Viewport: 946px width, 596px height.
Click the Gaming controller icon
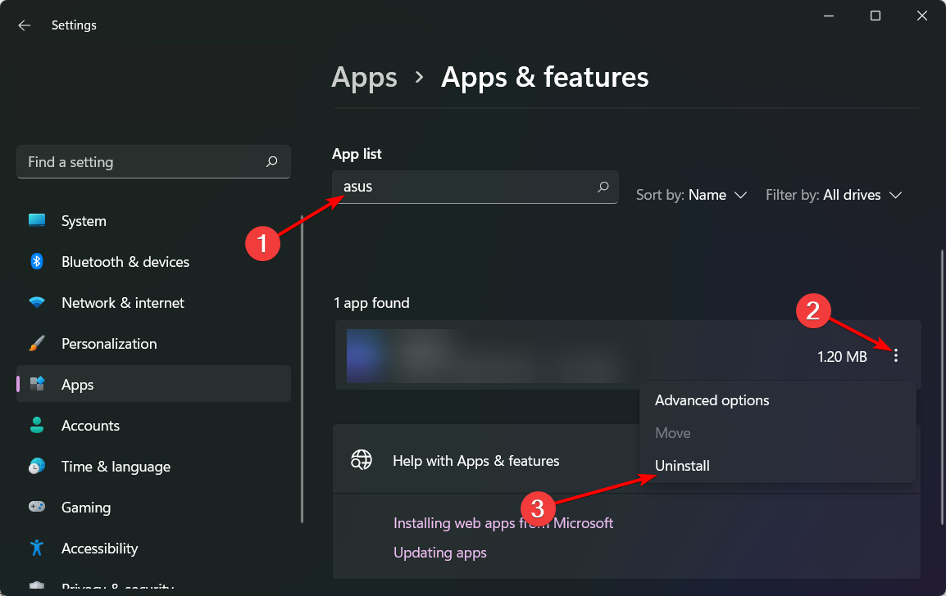tap(37, 508)
